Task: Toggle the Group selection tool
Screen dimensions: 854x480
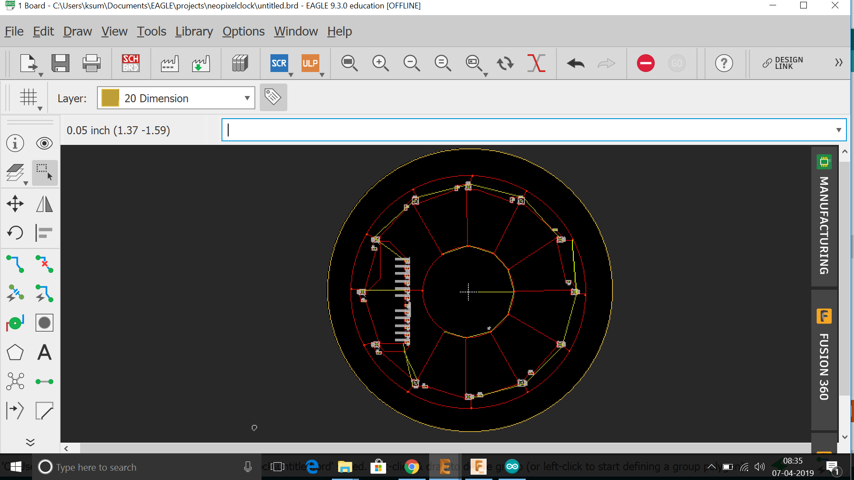Action: tap(44, 172)
